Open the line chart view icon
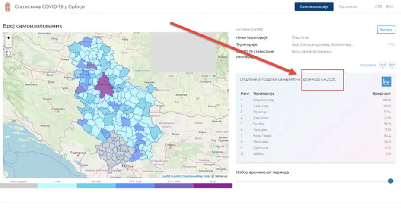The width and height of the screenshot is (401, 209). pyautogui.click(x=386, y=81)
